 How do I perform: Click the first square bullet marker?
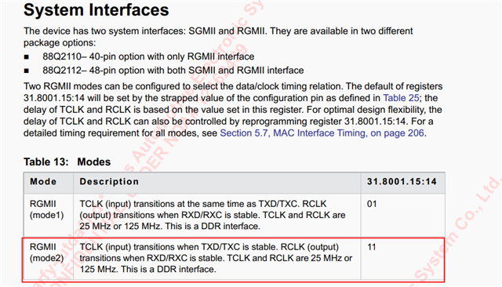(x=26, y=57)
